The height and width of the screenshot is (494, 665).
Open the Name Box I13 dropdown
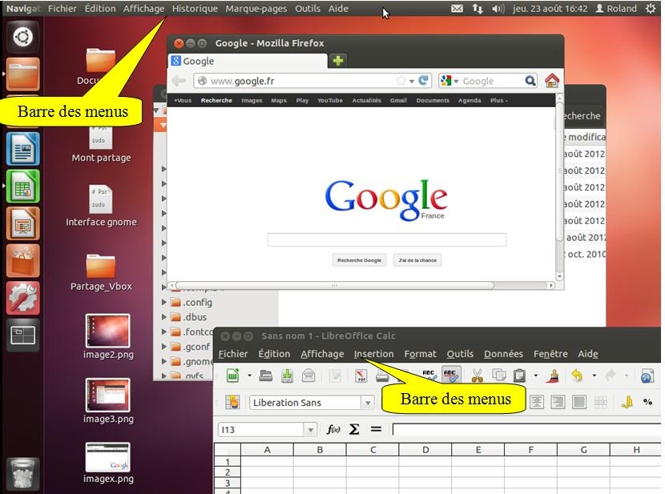tap(311, 430)
